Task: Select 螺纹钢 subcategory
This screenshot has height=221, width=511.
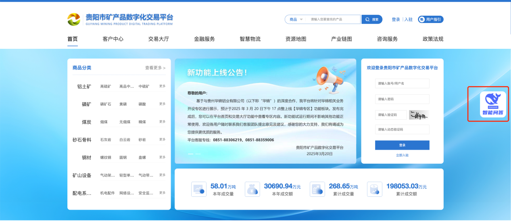Action: pyautogui.click(x=106, y=157)
